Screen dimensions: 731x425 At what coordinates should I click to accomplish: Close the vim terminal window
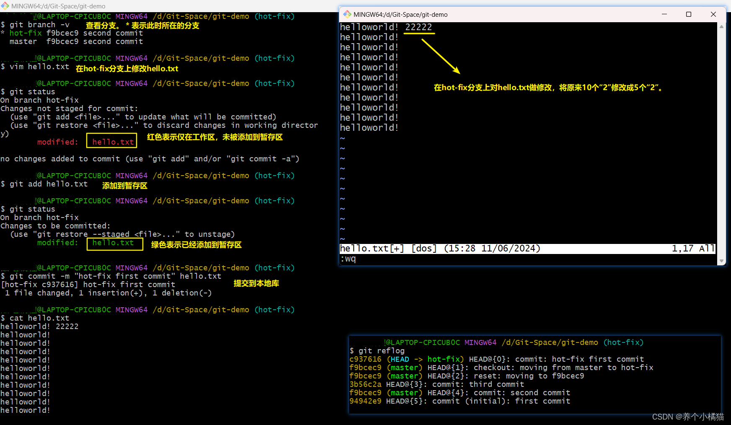713,14
